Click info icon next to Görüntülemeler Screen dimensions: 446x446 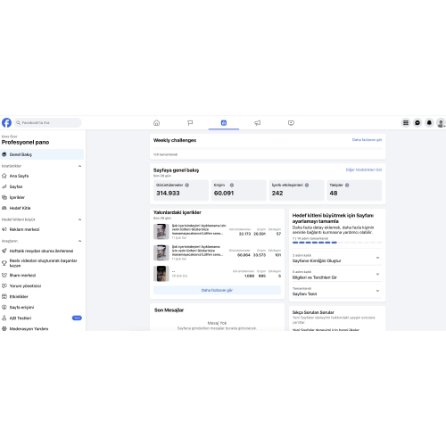[187, 185]
